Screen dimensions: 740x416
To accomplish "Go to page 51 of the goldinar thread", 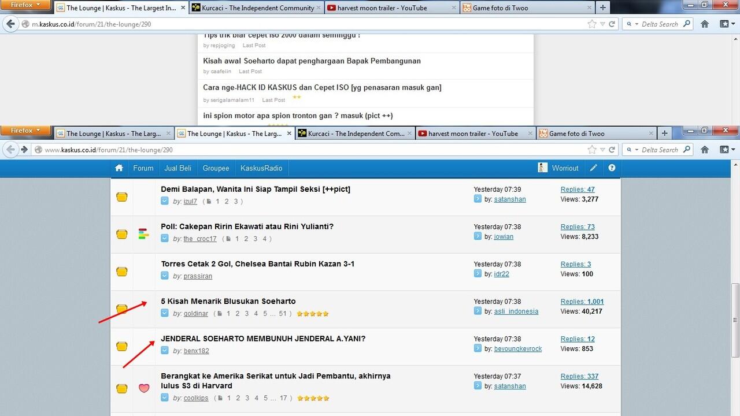I will click(283, 314).
